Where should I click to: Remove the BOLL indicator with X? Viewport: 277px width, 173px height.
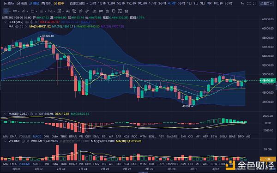coord(36,22)
